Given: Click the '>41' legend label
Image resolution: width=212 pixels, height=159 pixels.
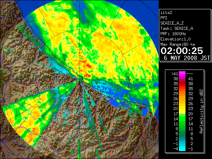Looking at the screenshot, I should 175,74.
